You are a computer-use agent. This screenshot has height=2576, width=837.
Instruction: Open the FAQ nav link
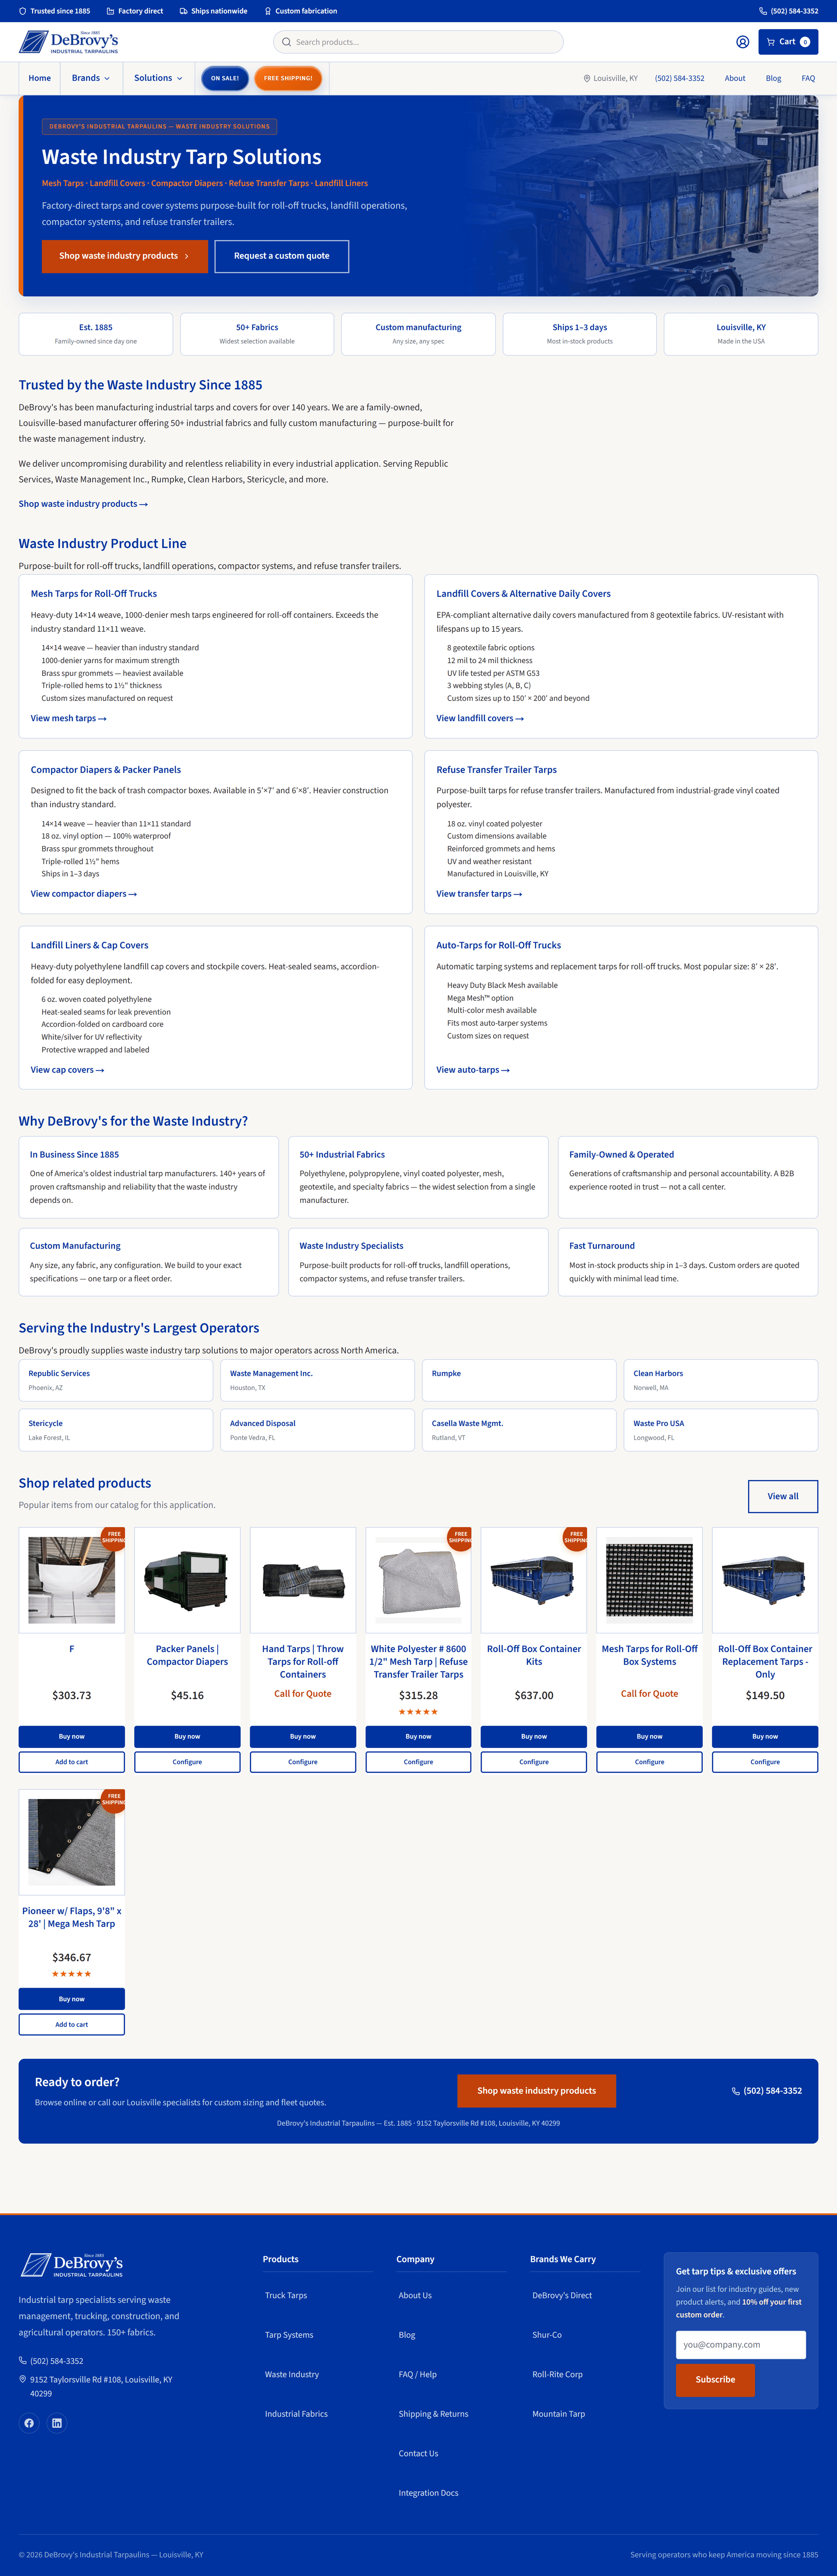(808, 78)
